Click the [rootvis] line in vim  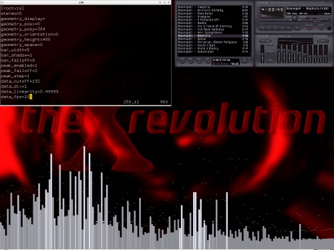13,8
